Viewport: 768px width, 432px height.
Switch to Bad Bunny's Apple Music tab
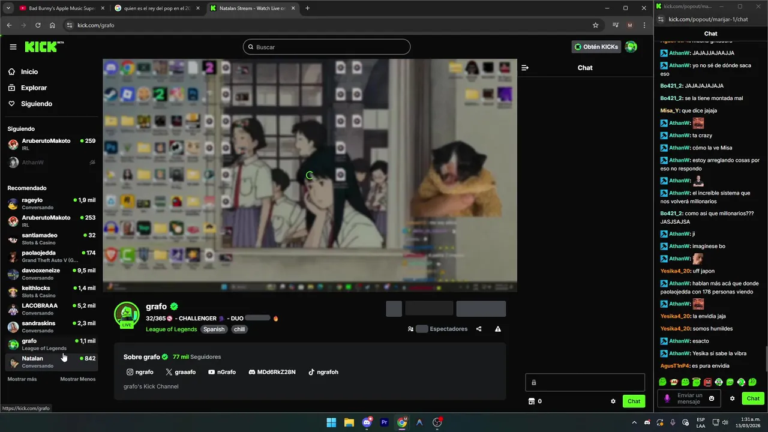pos(61,8)
